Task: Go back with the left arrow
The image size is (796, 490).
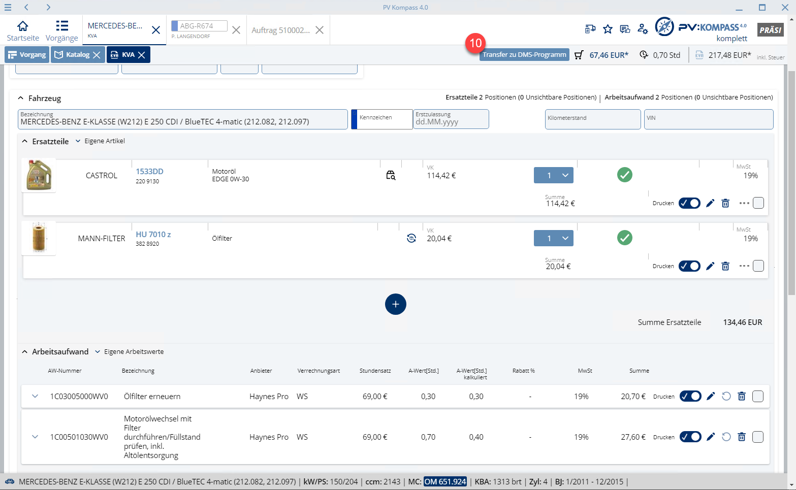Action: coord(26,7)
